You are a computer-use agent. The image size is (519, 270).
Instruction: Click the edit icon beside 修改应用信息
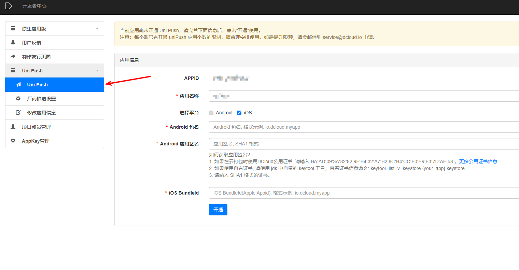point(18,112)
